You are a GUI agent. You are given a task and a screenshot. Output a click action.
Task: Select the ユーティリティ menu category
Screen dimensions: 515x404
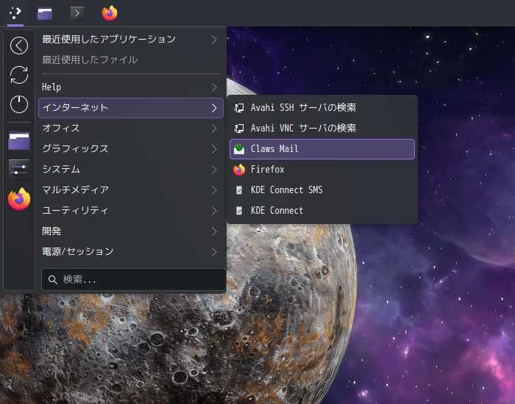131,211
